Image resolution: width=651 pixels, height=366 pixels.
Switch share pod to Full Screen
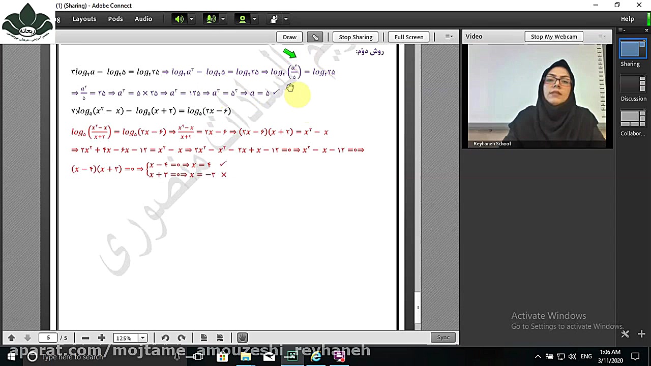[x=408, y=37]
